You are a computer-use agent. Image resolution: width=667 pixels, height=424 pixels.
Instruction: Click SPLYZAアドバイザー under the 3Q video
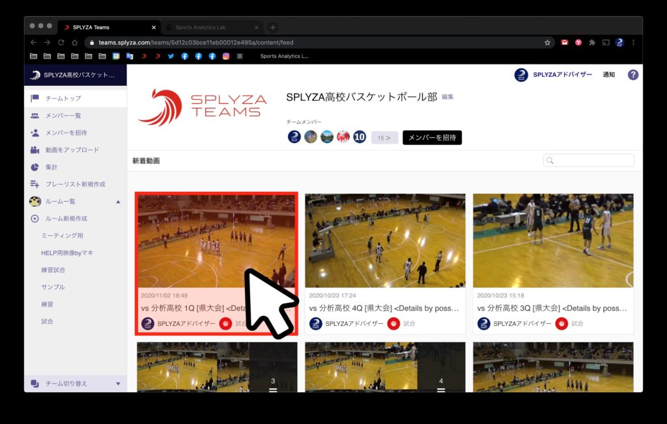coord(522,323)
